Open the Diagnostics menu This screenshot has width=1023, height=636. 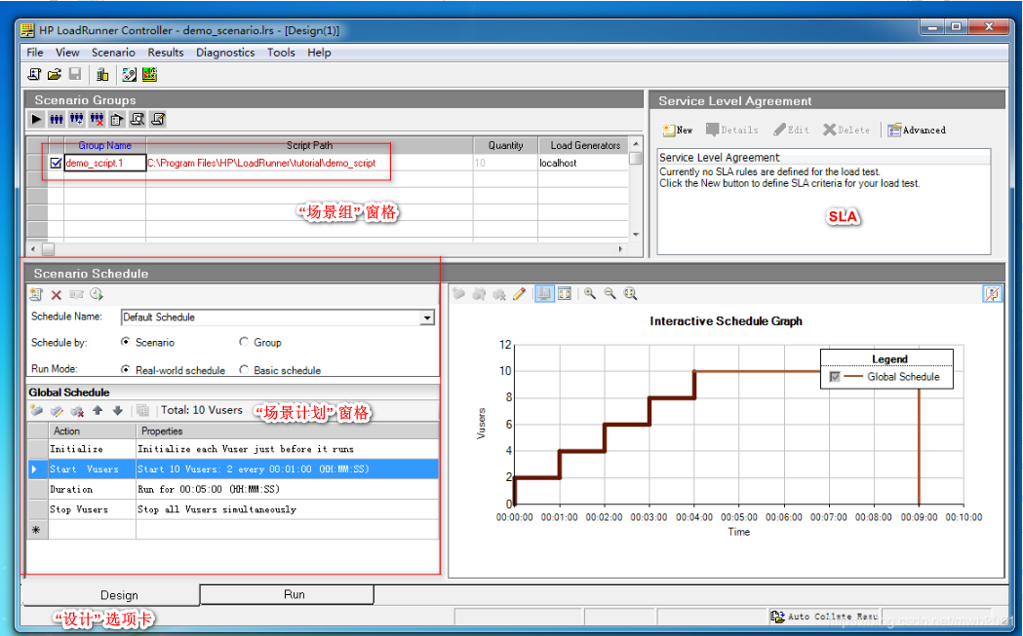225,53
